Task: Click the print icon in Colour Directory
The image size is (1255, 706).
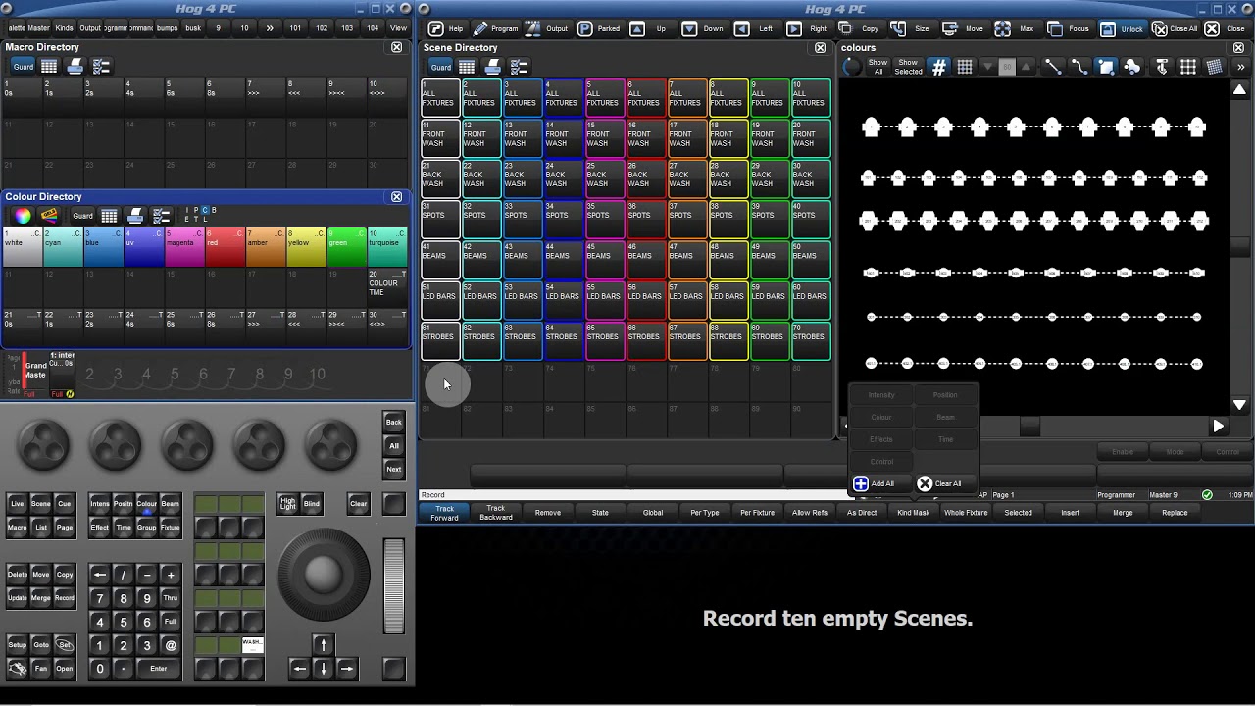Action: [136, 216]
